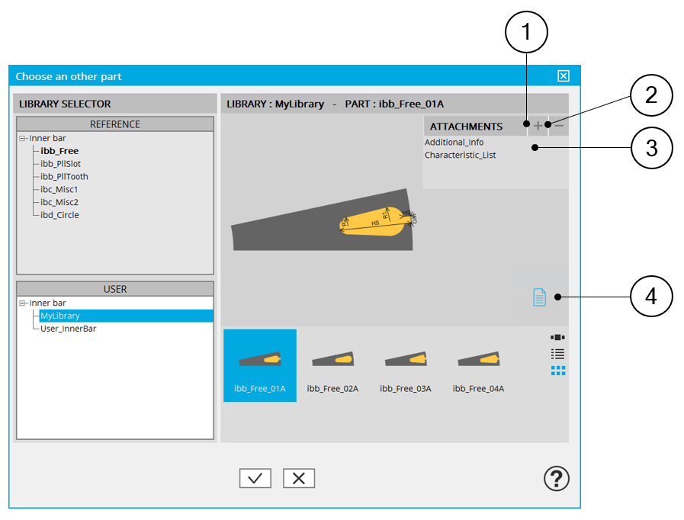Cancel with the X button
684x520 pixels.
tap(299, 478)
